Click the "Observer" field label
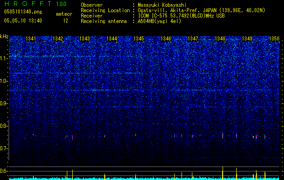The height and width of the screenshot is (180, 284). coord(92,5)
